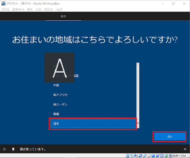190x158 pixels.
Task: Click the mouse integration status icon
Action: click(x=166, y=156)
